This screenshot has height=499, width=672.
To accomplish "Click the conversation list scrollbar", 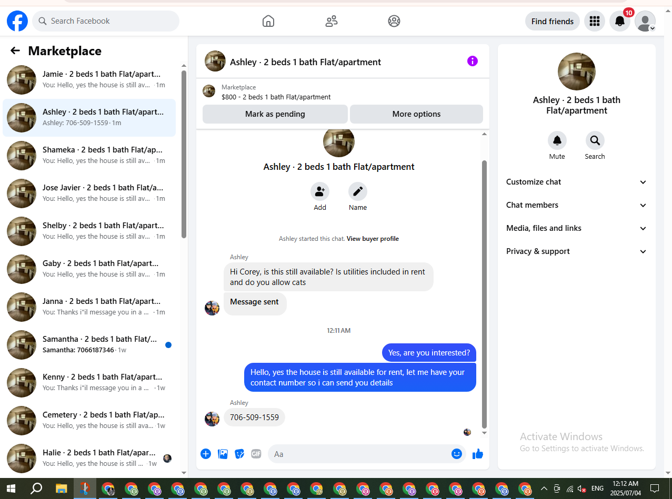I will point(184,154).
